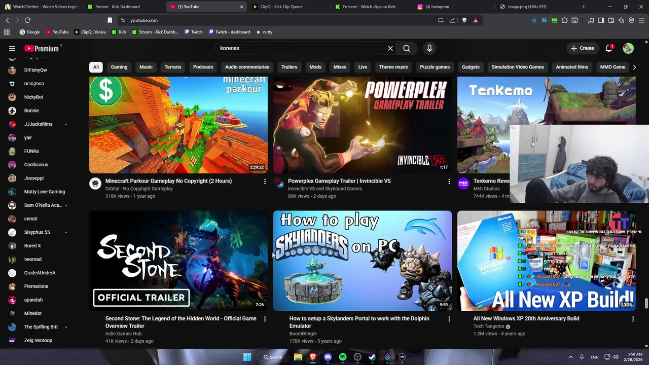Open 'All New Windows XP 20th Anniversary Build' title
The height and width of the screenshot is (365, 649).
tap(526, 318)
